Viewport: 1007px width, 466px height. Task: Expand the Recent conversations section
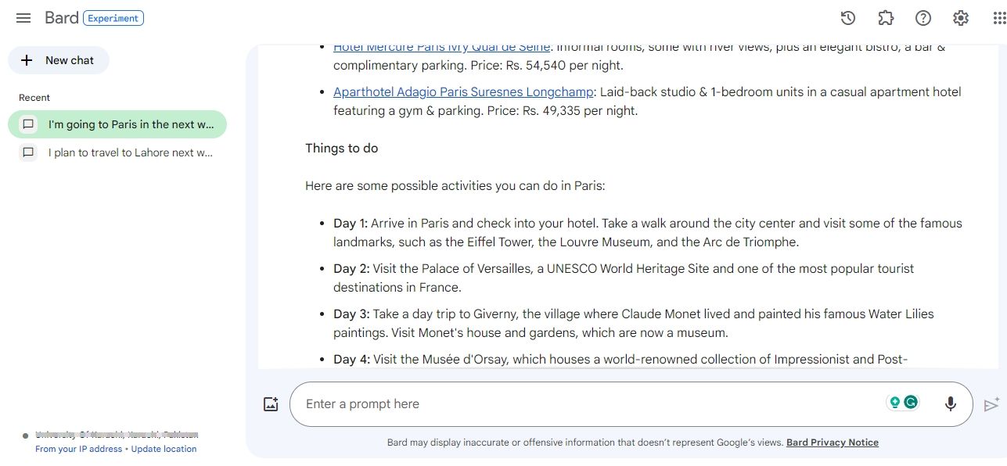coord(34,97)
